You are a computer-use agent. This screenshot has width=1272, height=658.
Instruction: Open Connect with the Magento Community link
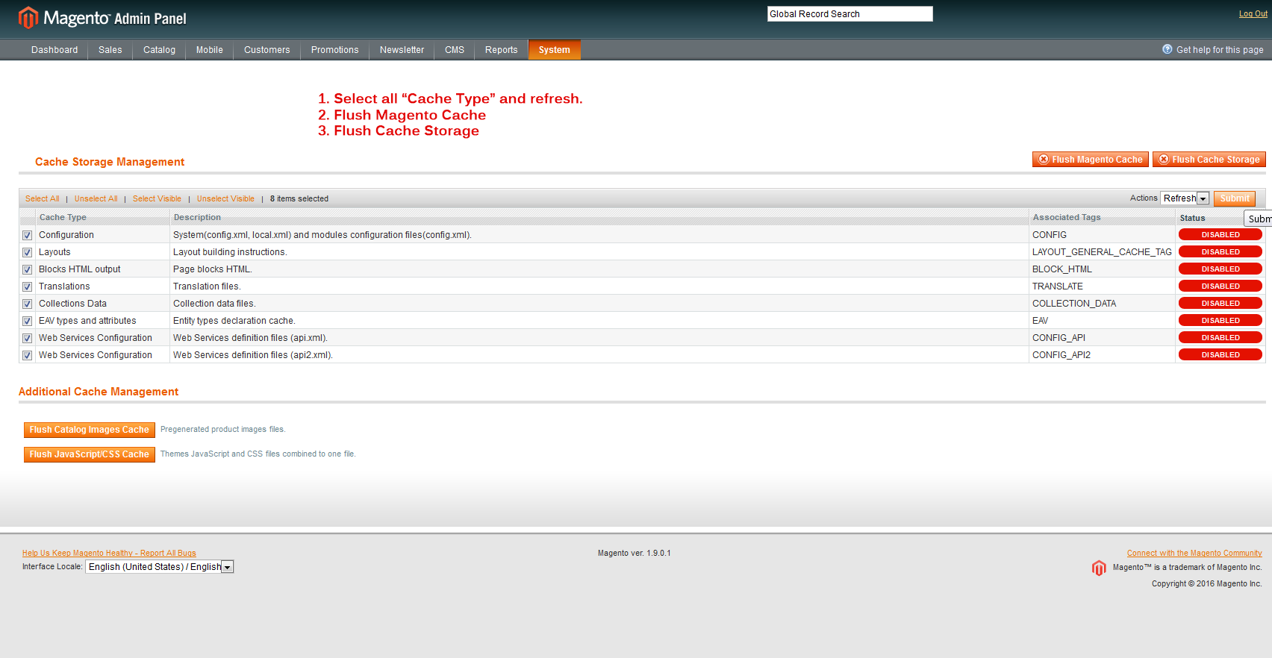[1194, 553]
